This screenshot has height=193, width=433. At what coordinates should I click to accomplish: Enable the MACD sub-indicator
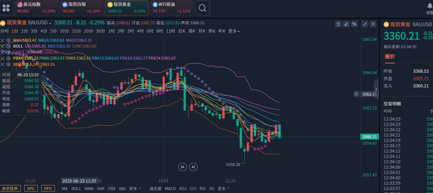170,189
